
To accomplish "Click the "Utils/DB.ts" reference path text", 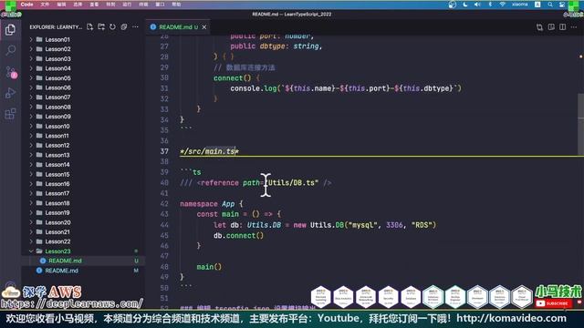I will (x=291, y=182).
